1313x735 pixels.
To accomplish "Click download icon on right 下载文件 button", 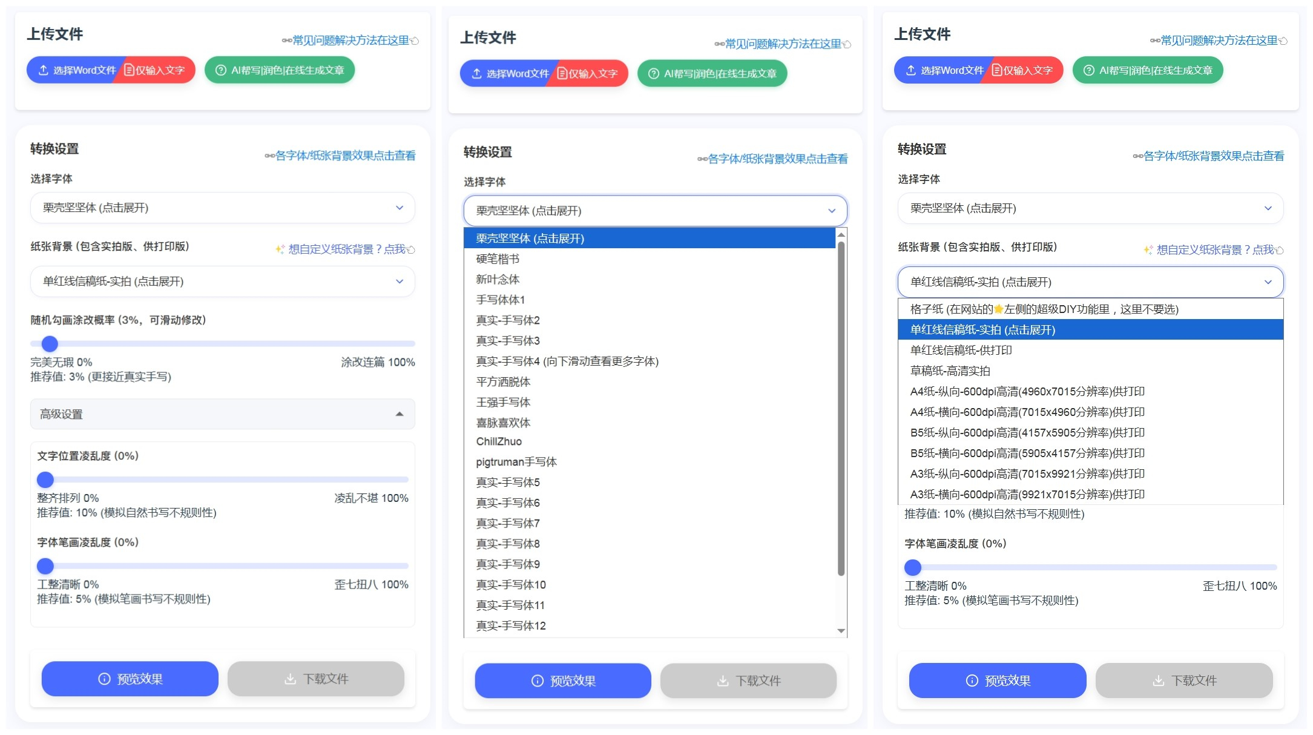I will click(x=1158, y=681).
